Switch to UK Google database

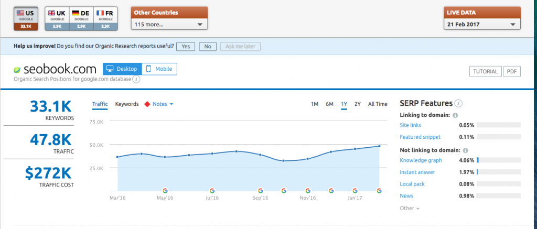pyautogui.click(x=57, y=19)
